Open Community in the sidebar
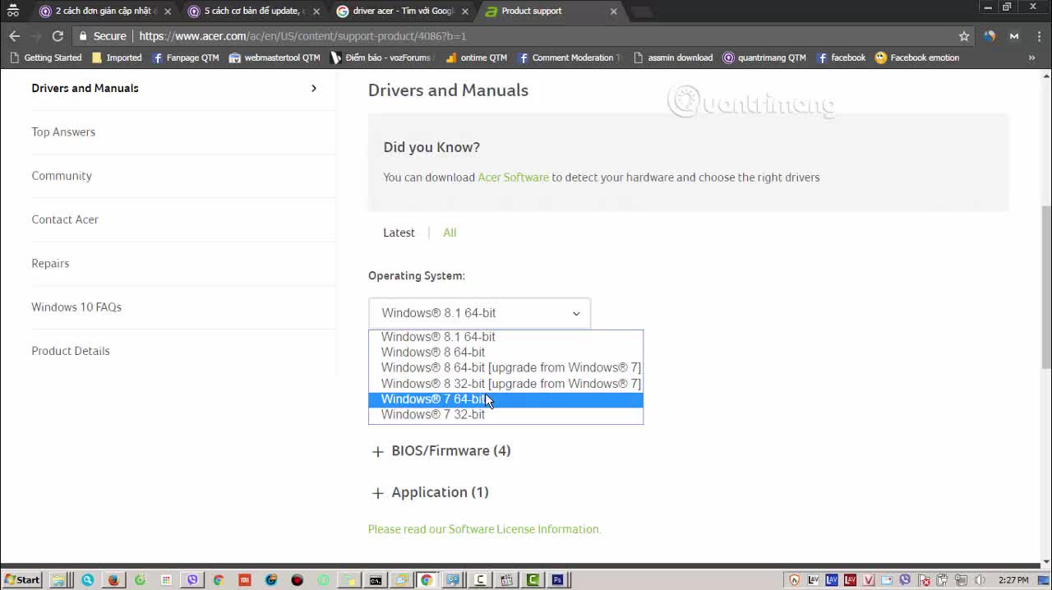This screenshot has height=590, width=1052. click(x=62, y=176)
